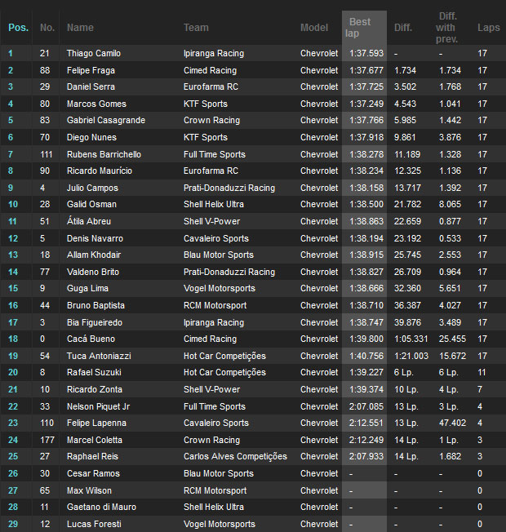Viewport: 506px width, 532px height.
Task: Select driver name Galid Osman
Action: [91, 204]
